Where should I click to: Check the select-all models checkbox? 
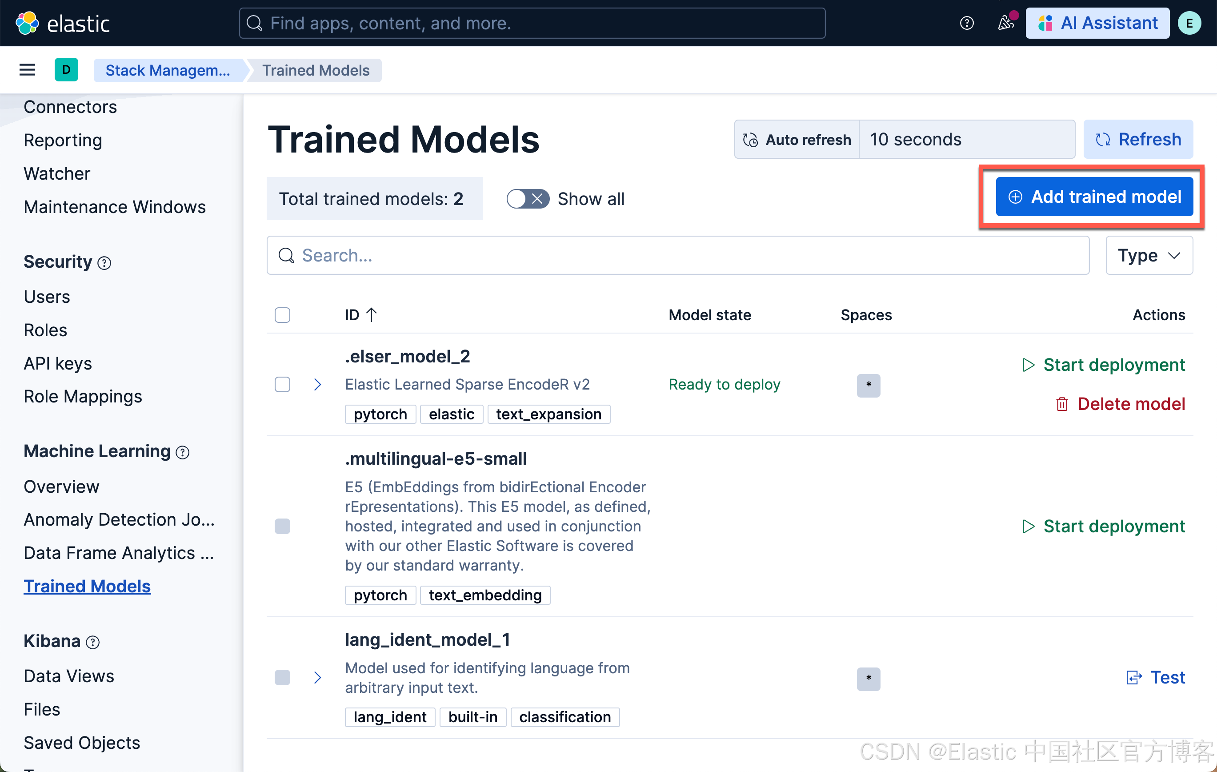pos(282,315)
